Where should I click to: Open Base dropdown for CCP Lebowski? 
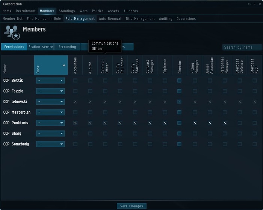(50, 102)
